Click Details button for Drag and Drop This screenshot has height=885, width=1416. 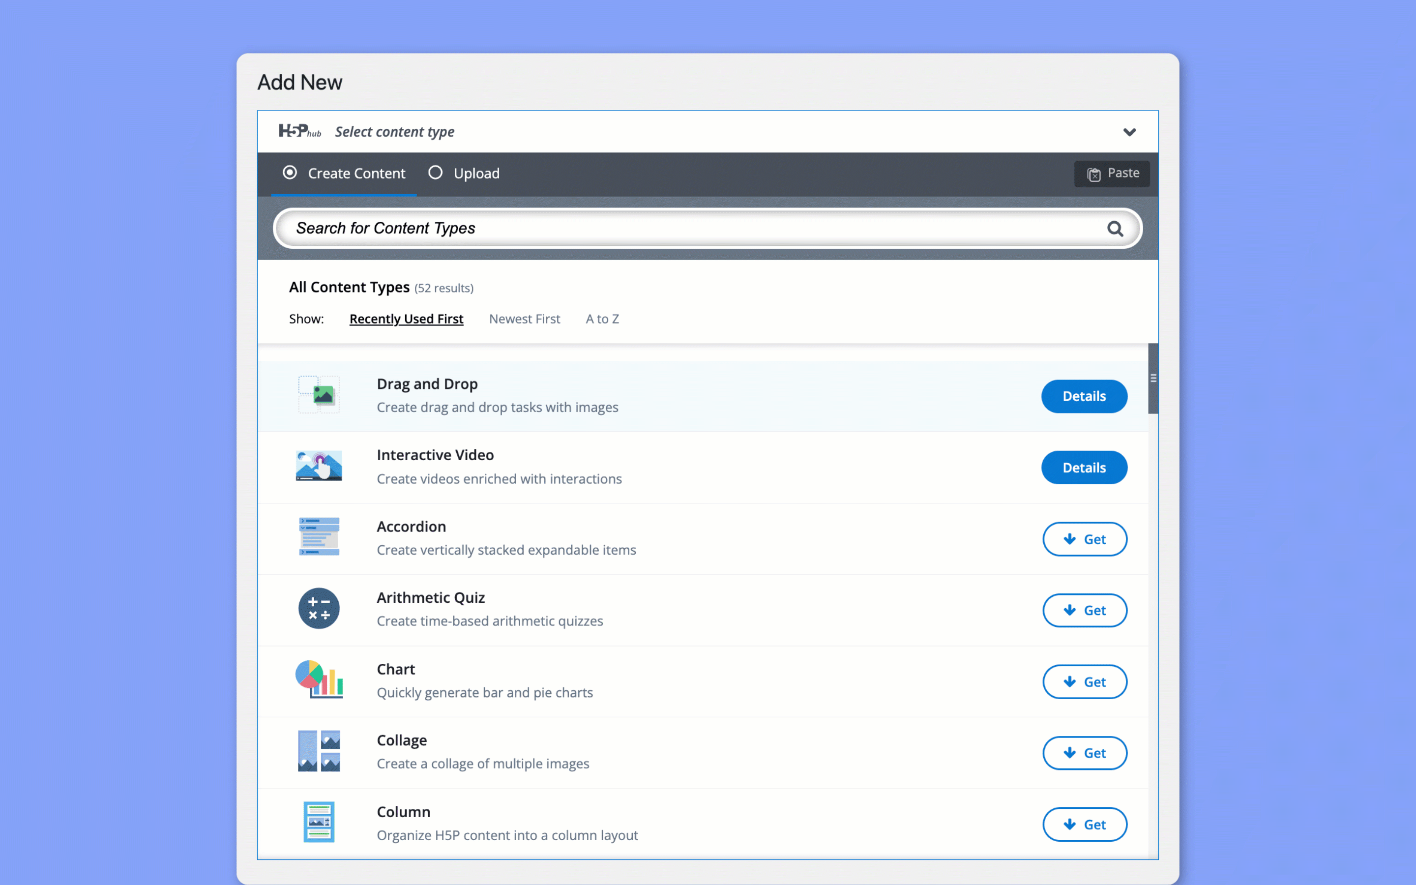(x=1084, y=396)
